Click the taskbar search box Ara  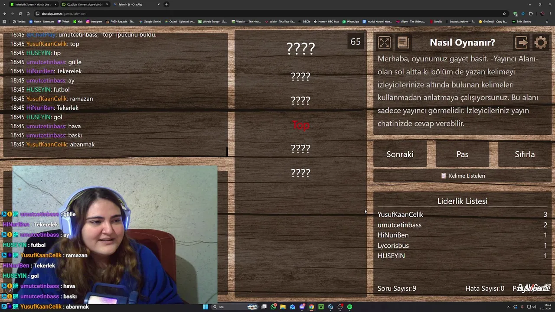click(x=234, y=307)
